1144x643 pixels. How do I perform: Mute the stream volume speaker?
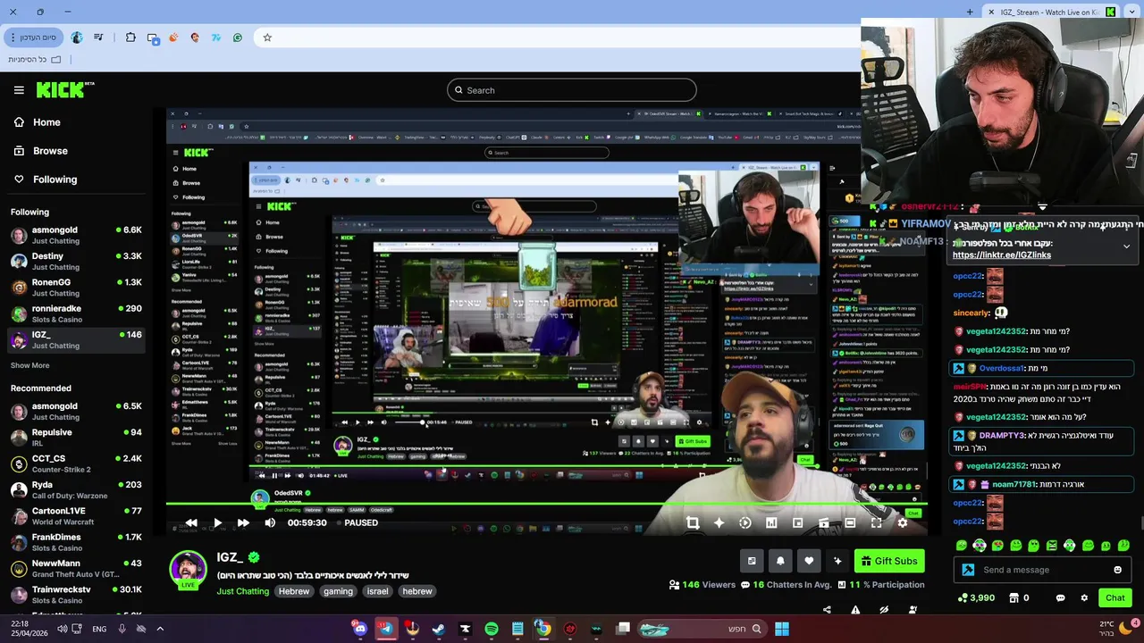click(270, 522)
